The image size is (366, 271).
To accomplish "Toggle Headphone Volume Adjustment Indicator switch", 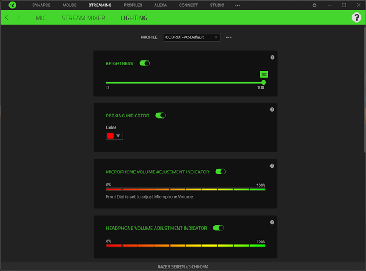I will click(219, 228).
